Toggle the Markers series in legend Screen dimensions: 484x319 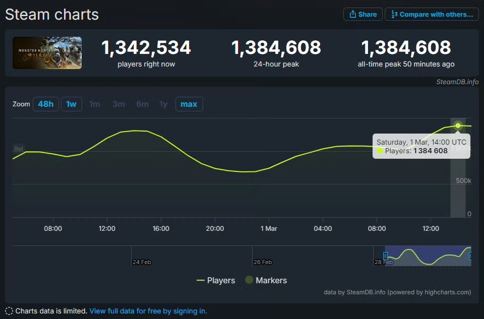(x=266, y=280)
